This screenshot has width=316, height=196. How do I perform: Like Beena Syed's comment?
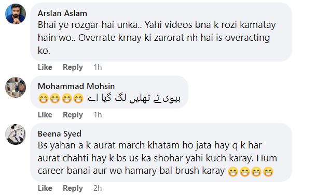pos(45,188)
